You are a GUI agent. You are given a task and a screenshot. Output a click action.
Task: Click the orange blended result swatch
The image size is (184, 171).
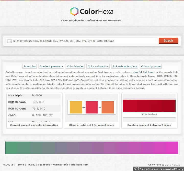[x=108, y=107]
